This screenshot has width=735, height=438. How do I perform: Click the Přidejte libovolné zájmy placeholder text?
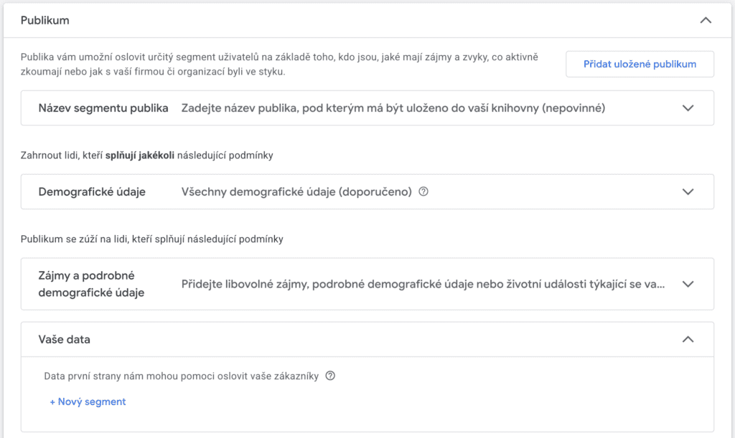click(423, 284)
